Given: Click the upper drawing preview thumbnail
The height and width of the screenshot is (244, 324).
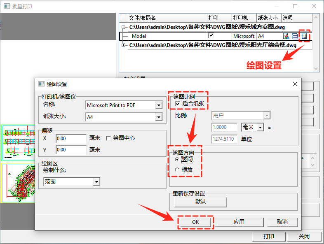Looking at the screenshot, I should click(18, 143).
